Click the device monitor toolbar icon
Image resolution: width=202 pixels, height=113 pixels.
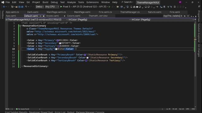click(146, 7)
